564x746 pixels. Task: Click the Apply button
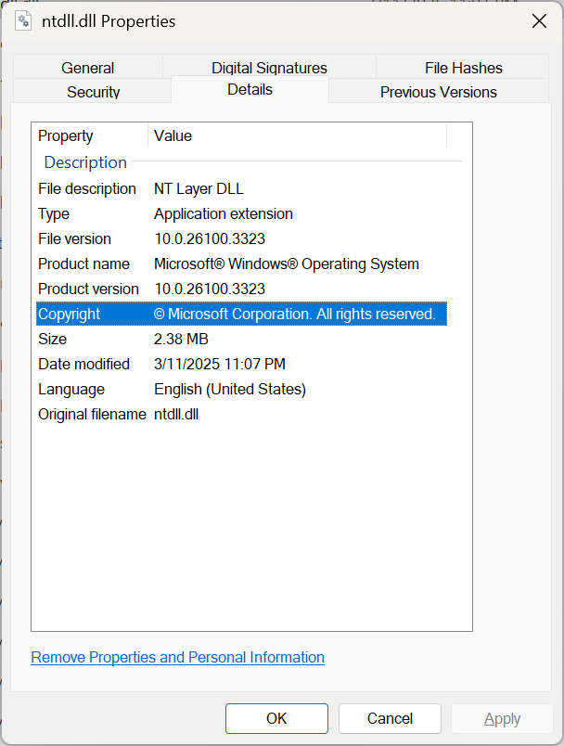(502, 718)
